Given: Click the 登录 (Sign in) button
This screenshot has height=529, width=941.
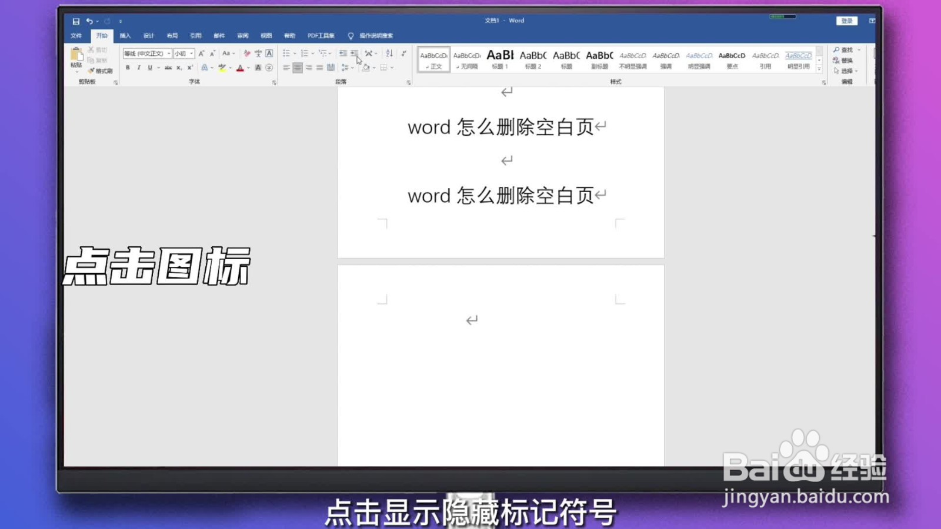Looking at the screenshot, I should tap(847, 21).
